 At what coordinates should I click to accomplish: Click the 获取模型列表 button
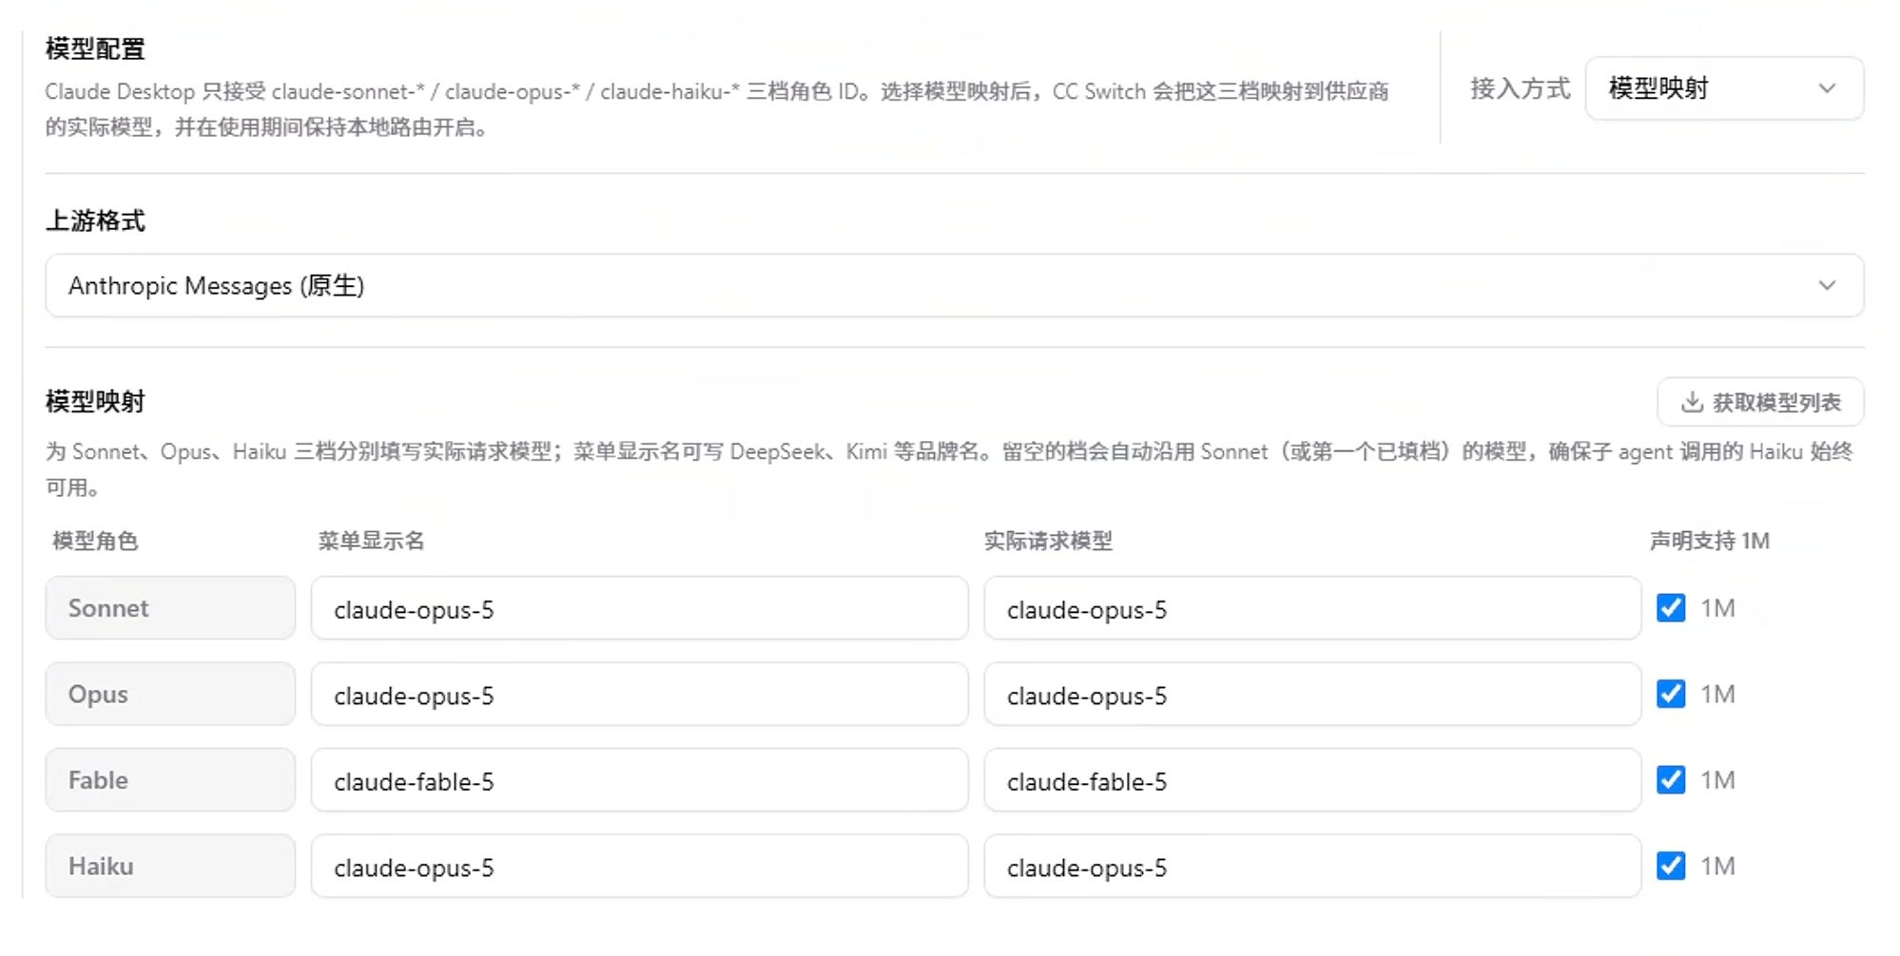click(1760, 402)
